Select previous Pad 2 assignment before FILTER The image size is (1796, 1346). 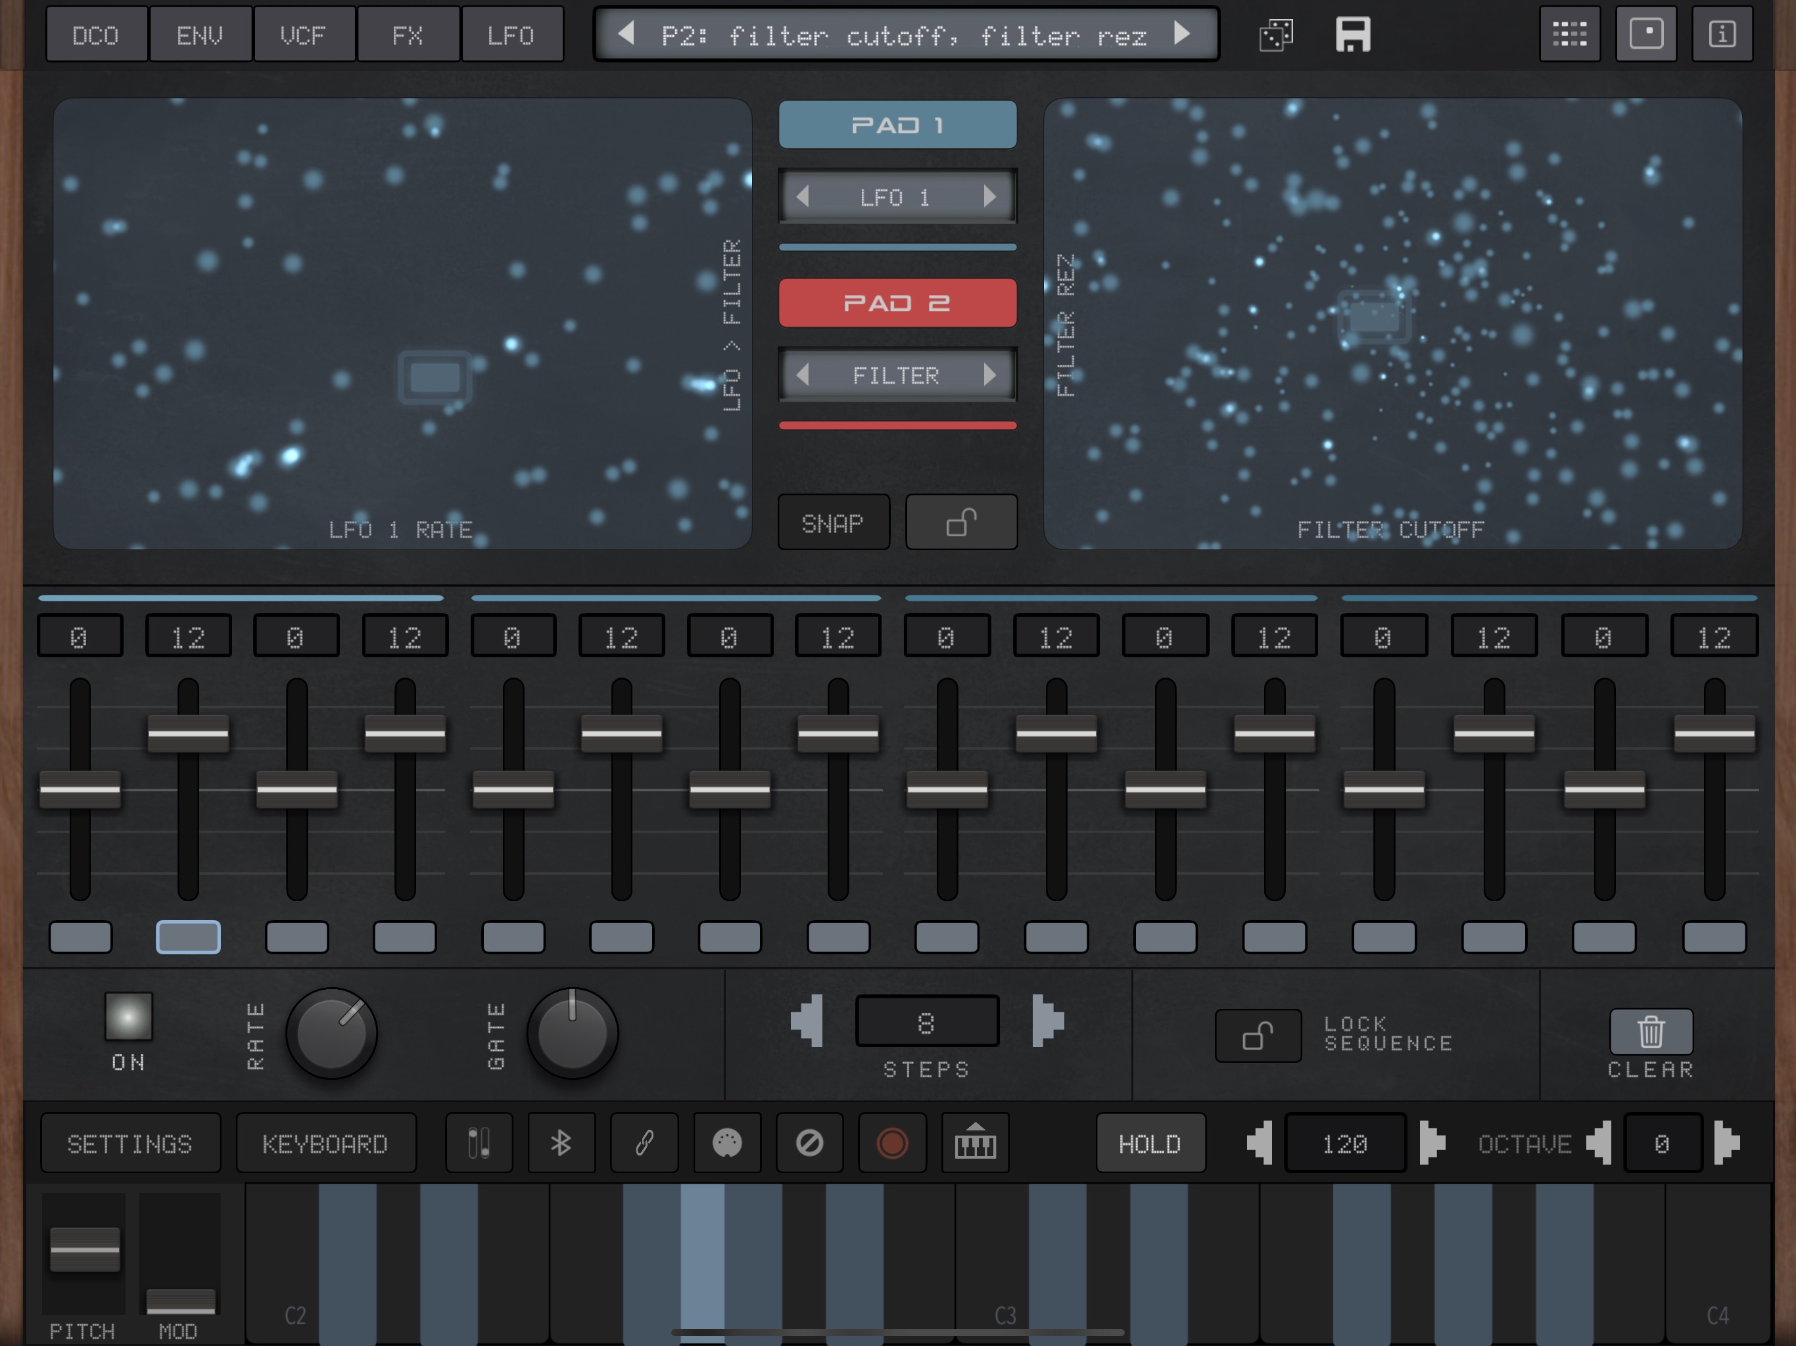pos(802,374)
